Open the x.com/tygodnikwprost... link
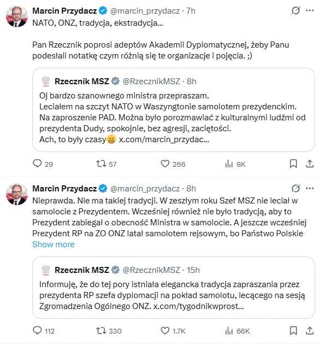 point(198,306)
